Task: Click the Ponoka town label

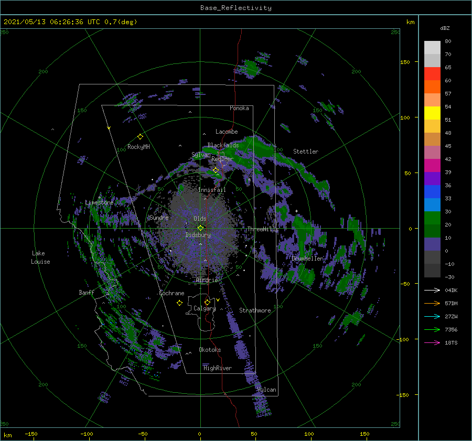Action: [239, 108]
